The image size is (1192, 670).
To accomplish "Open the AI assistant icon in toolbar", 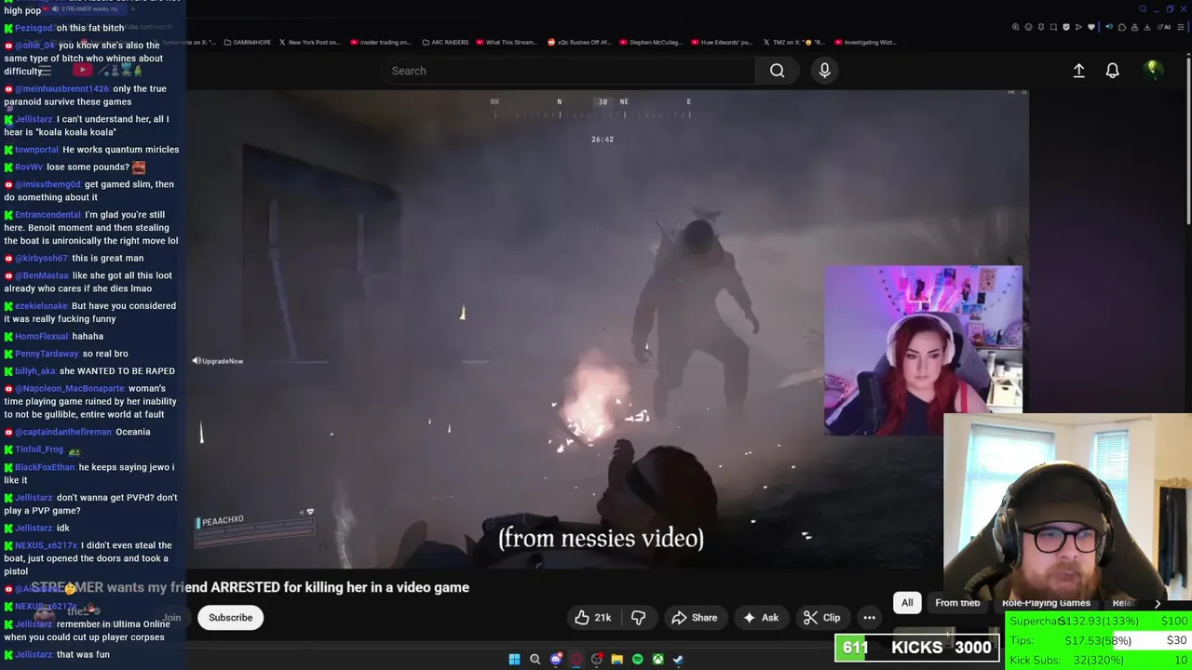I will tap(1164, 27).
